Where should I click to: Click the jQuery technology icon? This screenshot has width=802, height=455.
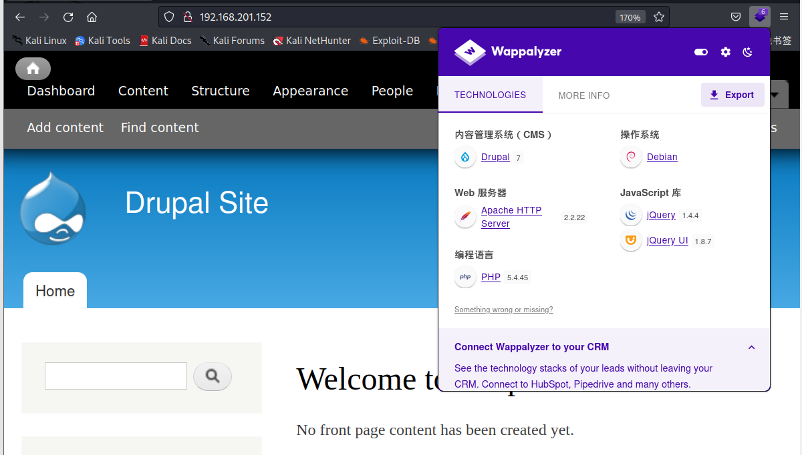click(631, 215)
